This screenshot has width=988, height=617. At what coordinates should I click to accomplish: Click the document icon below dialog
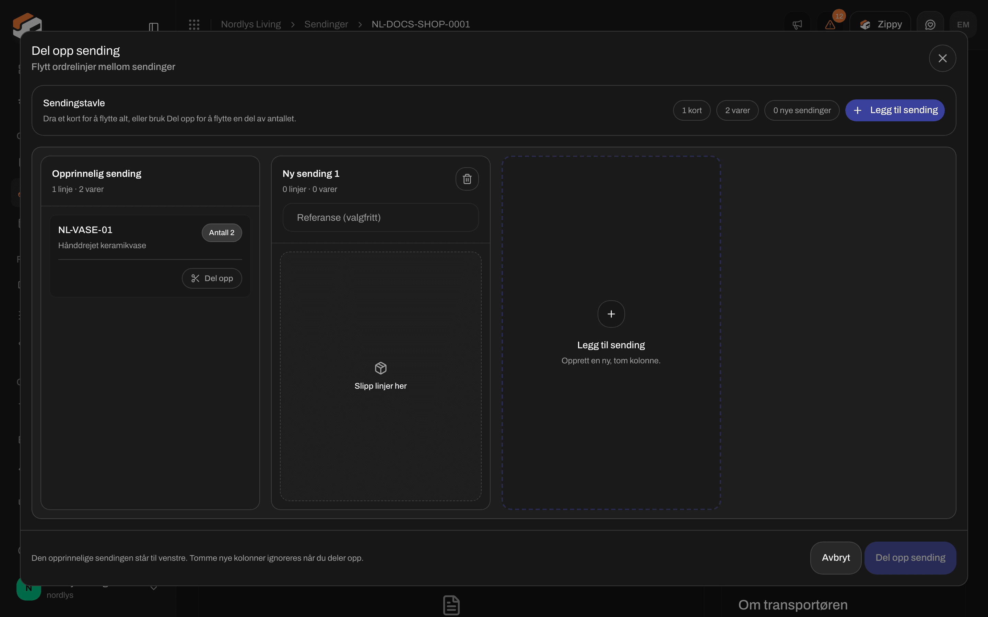click(451, 605)
